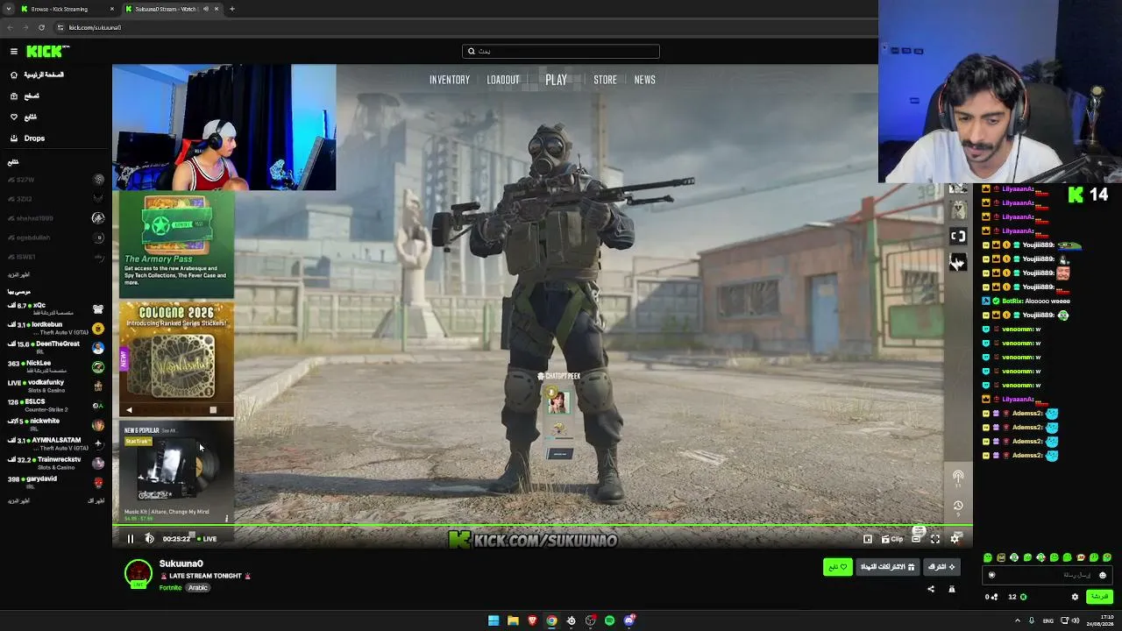This screenshot has height=631, width=1122.
Task: Open AYMNALSATAM channel in sidebar
Action: 54,443
